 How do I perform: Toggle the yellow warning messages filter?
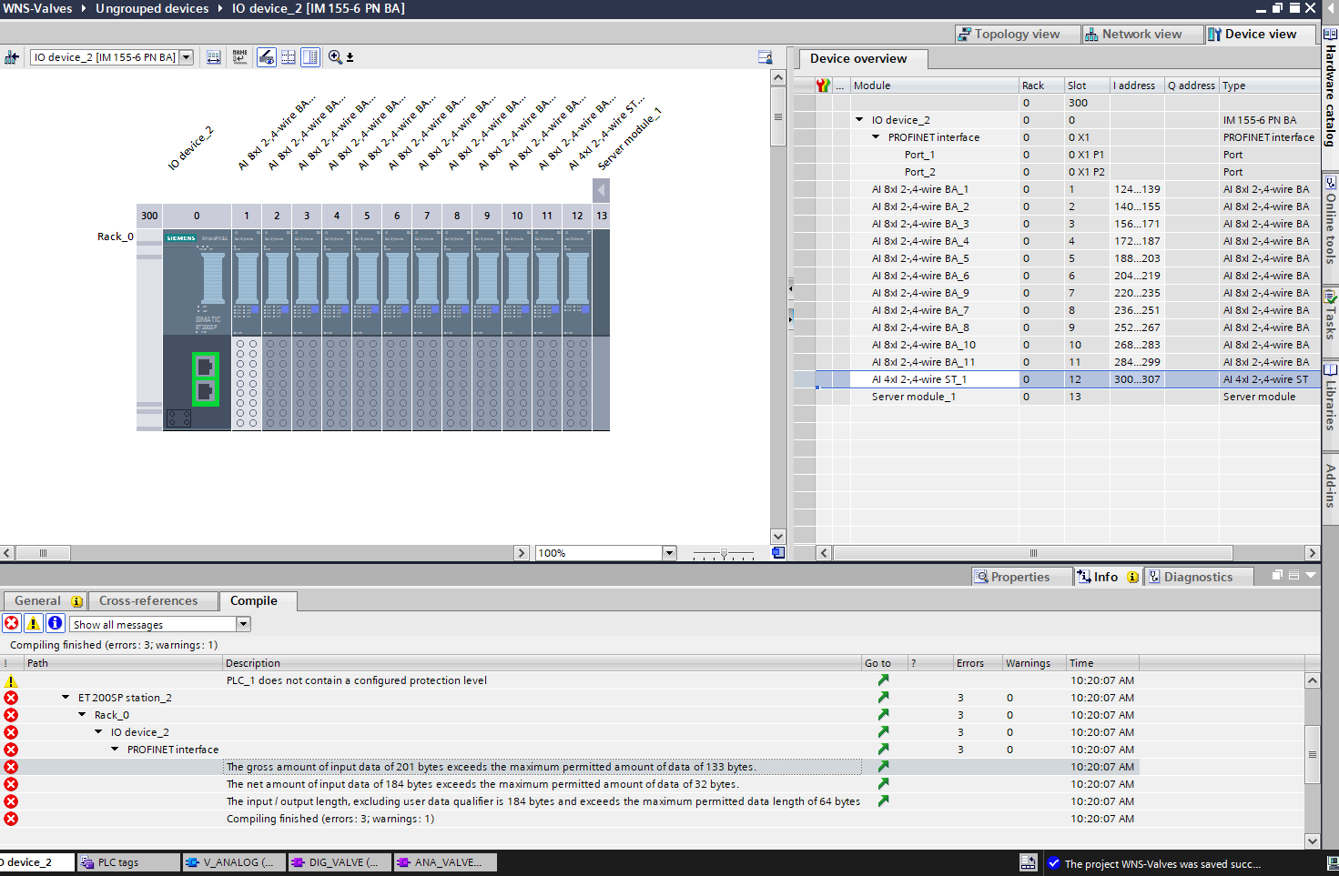[34, 624]
